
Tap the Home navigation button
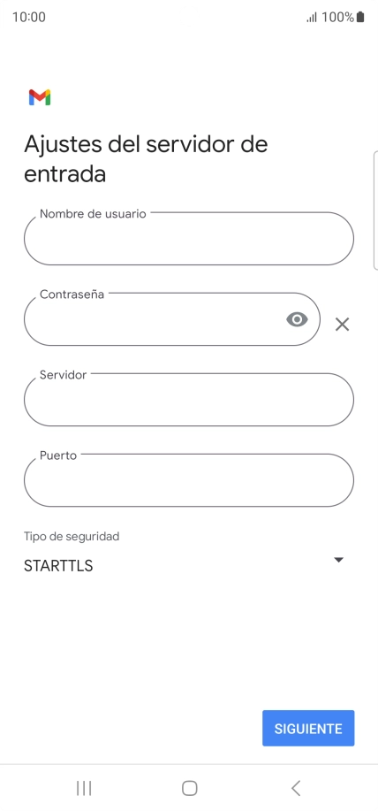click(x=190, y=788)
